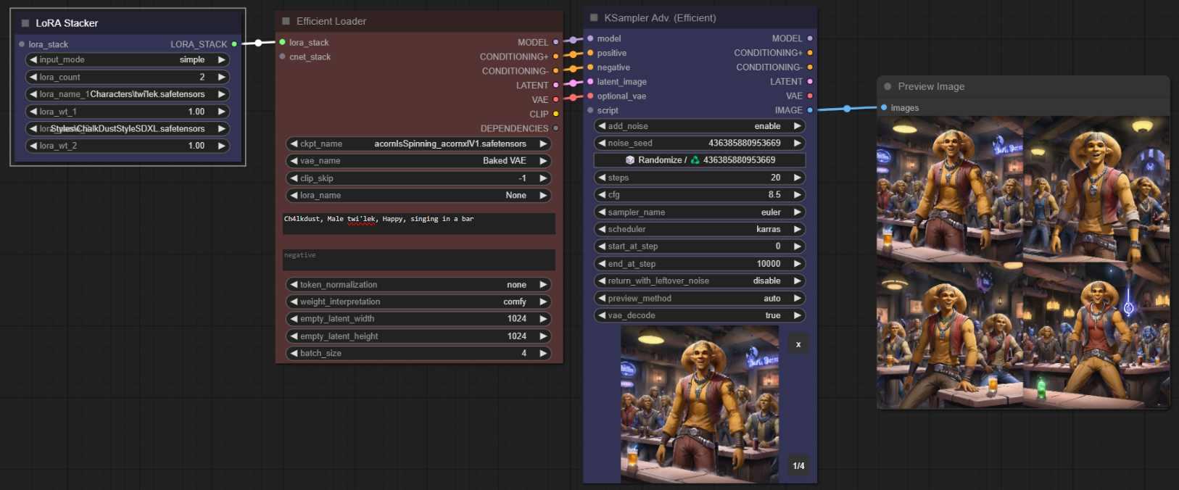The image size is (1179, 490).
Task: Collapse the Efficient Loader node via its title dot
Action: [286, 21]
